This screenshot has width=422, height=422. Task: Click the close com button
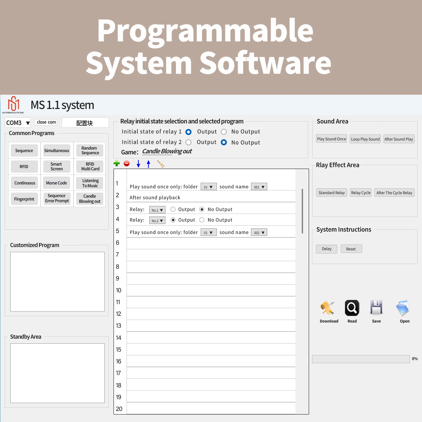(x=46, y=122)
